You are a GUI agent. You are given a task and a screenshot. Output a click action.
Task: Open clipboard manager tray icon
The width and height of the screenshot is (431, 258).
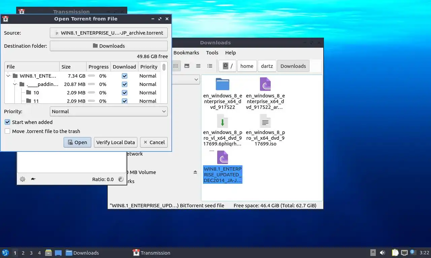[x=395, y=253]
